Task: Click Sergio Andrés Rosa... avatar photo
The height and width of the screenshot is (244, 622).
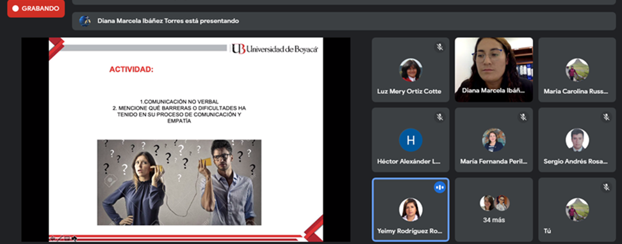Action: [x=577, y=140]
